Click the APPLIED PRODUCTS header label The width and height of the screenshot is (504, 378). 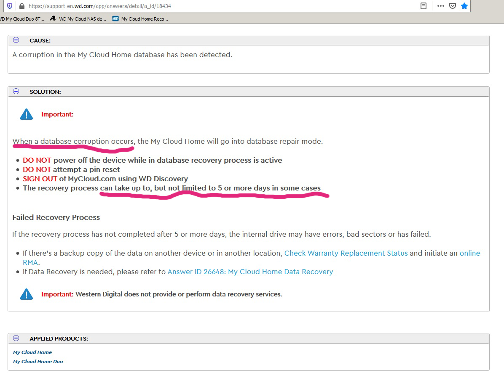point(59,338)
